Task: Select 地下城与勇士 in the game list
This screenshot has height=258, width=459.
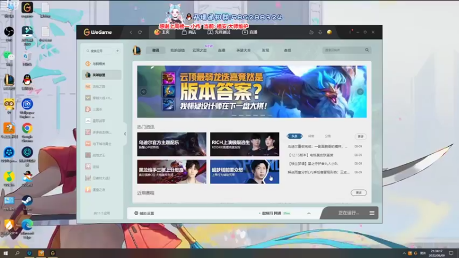Action: pyautogui.click(x=102, y=144)
